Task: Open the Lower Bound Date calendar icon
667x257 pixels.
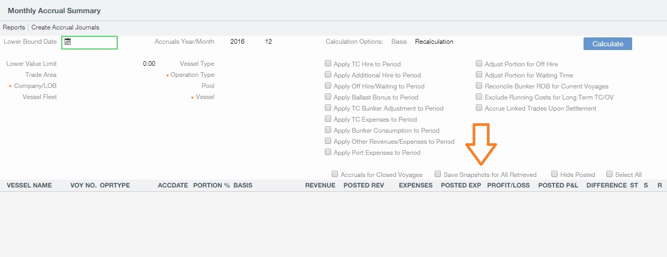Action: 68,42
